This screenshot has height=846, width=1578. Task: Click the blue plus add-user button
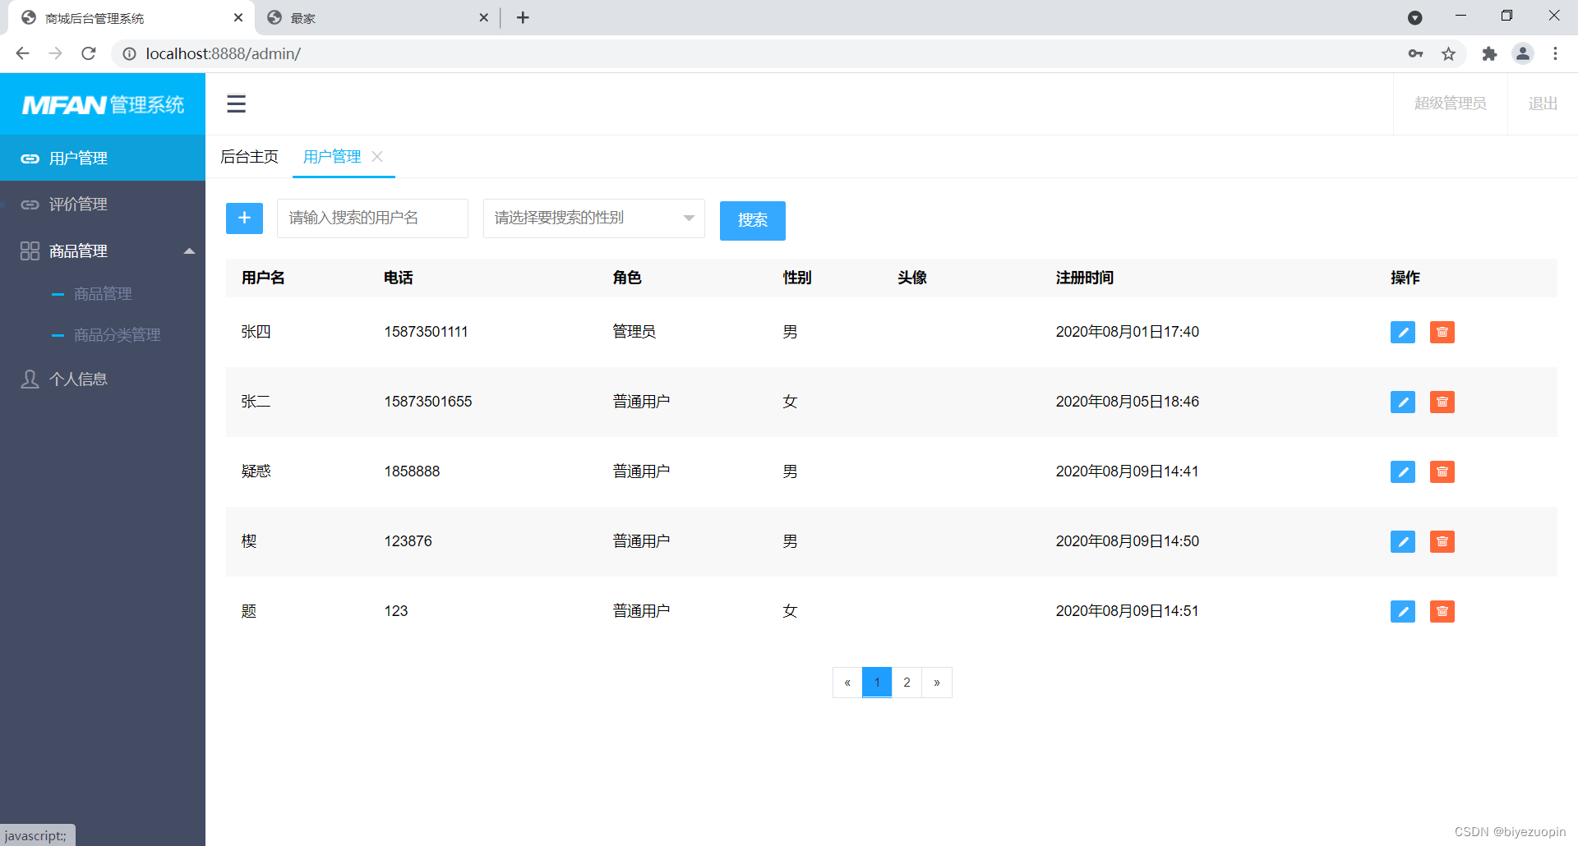244,218
